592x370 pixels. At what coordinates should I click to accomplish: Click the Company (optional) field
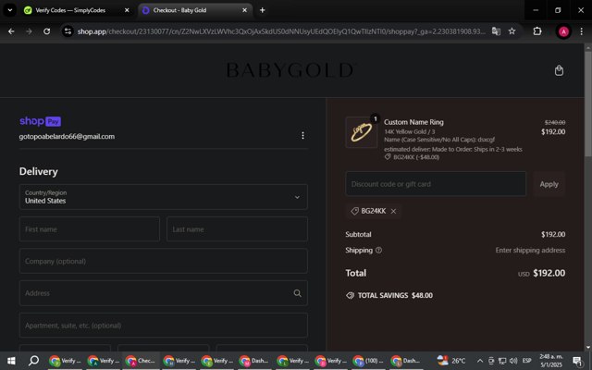pyautogui.click(x=163, y=261)
